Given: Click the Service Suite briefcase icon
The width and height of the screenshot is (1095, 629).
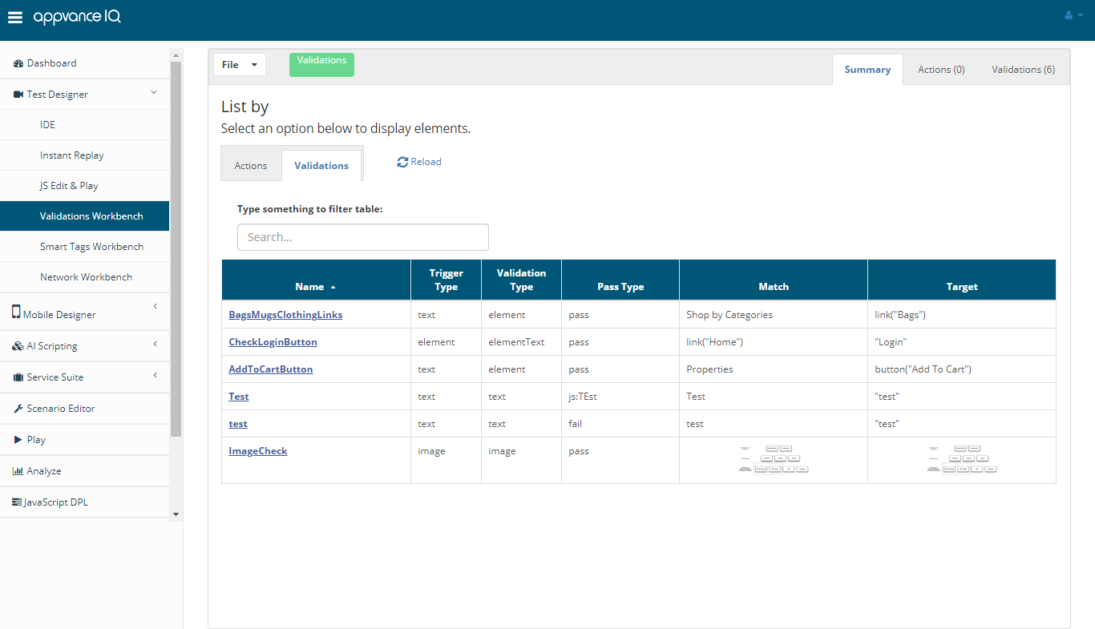Looking at the screenshot, I should click(18, 377).
